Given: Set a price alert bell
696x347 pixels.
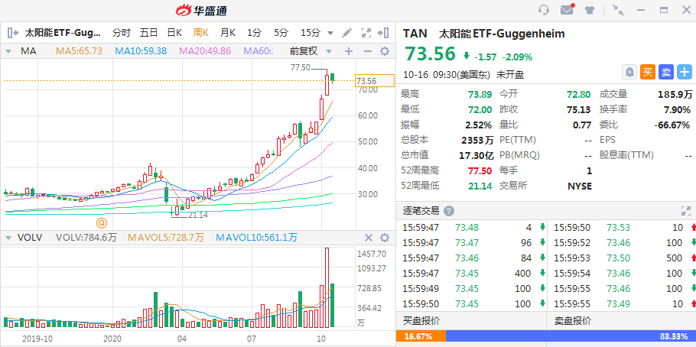Looking at the screenshot, I should pos(629,72).
